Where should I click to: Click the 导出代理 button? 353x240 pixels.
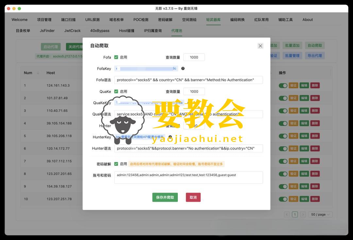[x=315, y=56]
